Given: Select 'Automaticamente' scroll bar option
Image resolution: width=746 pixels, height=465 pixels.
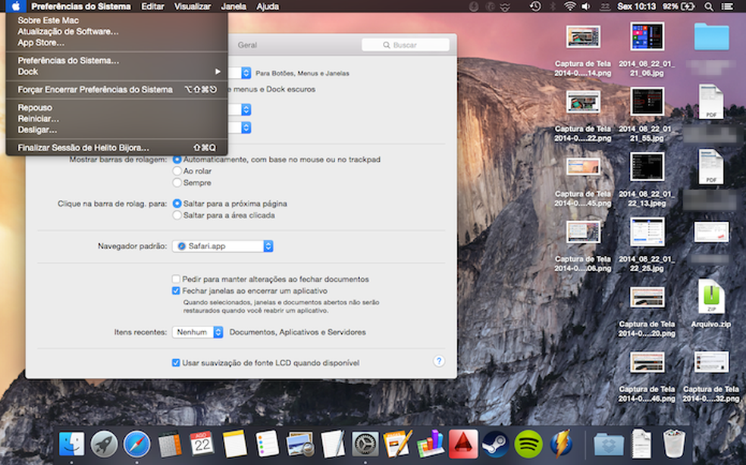Looking at the screenshot, I should tap(177, 159).
